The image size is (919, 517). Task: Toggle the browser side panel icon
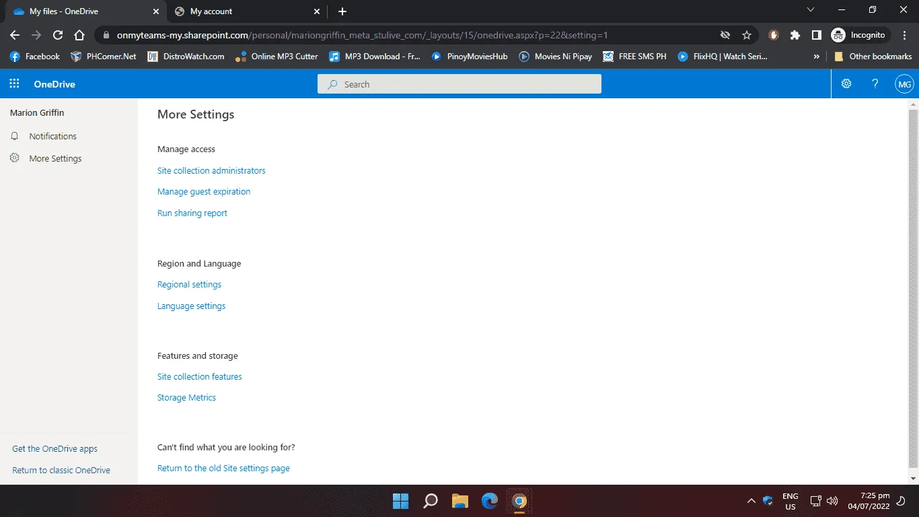coord(816,35)
